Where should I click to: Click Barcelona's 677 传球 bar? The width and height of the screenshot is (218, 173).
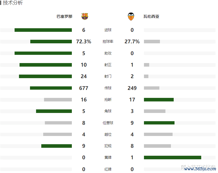pos(51,88)
